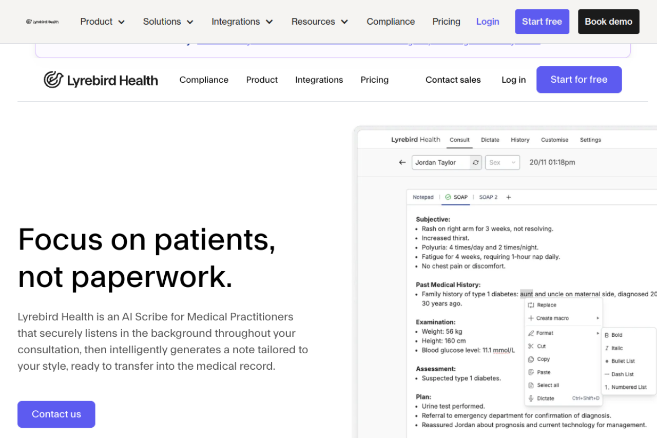Viewport: 657px width, 438px height.
Task: Click the Numbered List icon
Action: 607,388
